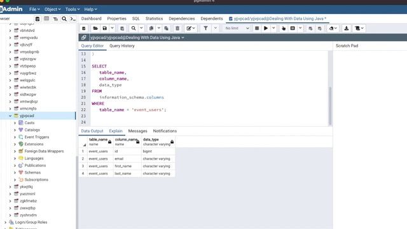Click Paste icon in query toolbar
This screenshot has width=407, height=229.
[167, 28]
